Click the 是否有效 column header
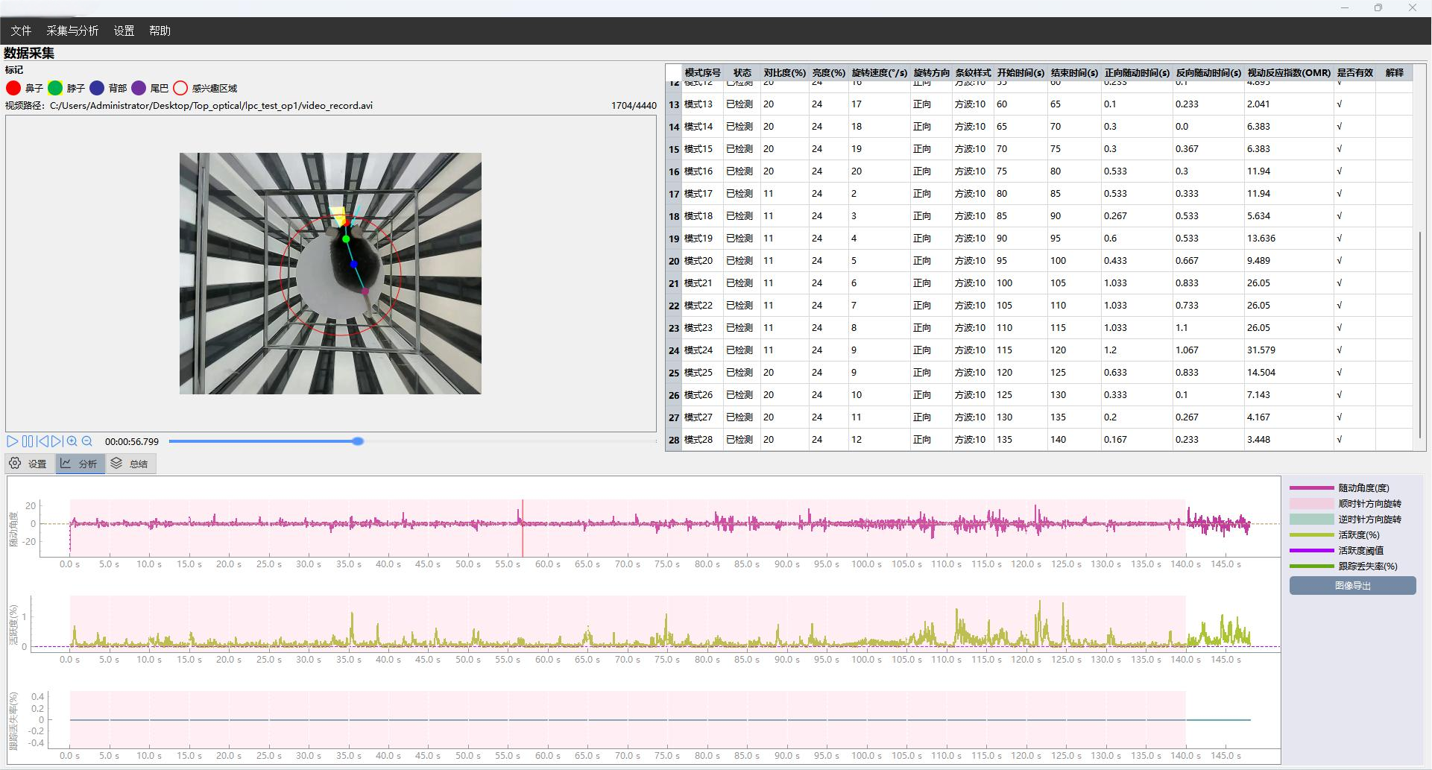 (1354, 73)
